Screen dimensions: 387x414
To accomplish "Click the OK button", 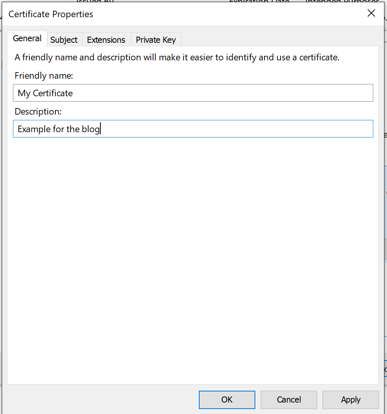I will coord(227,399).
